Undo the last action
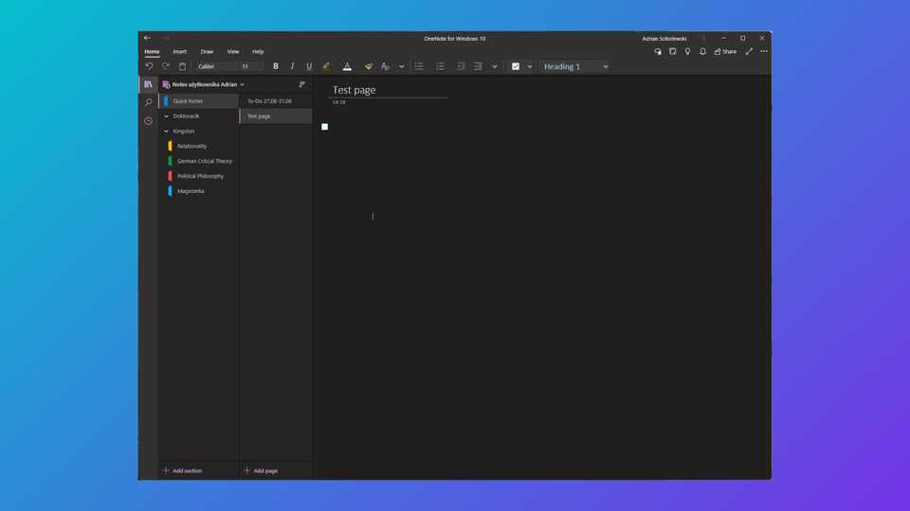The image size is (910, 511). (x=149, y=66)
